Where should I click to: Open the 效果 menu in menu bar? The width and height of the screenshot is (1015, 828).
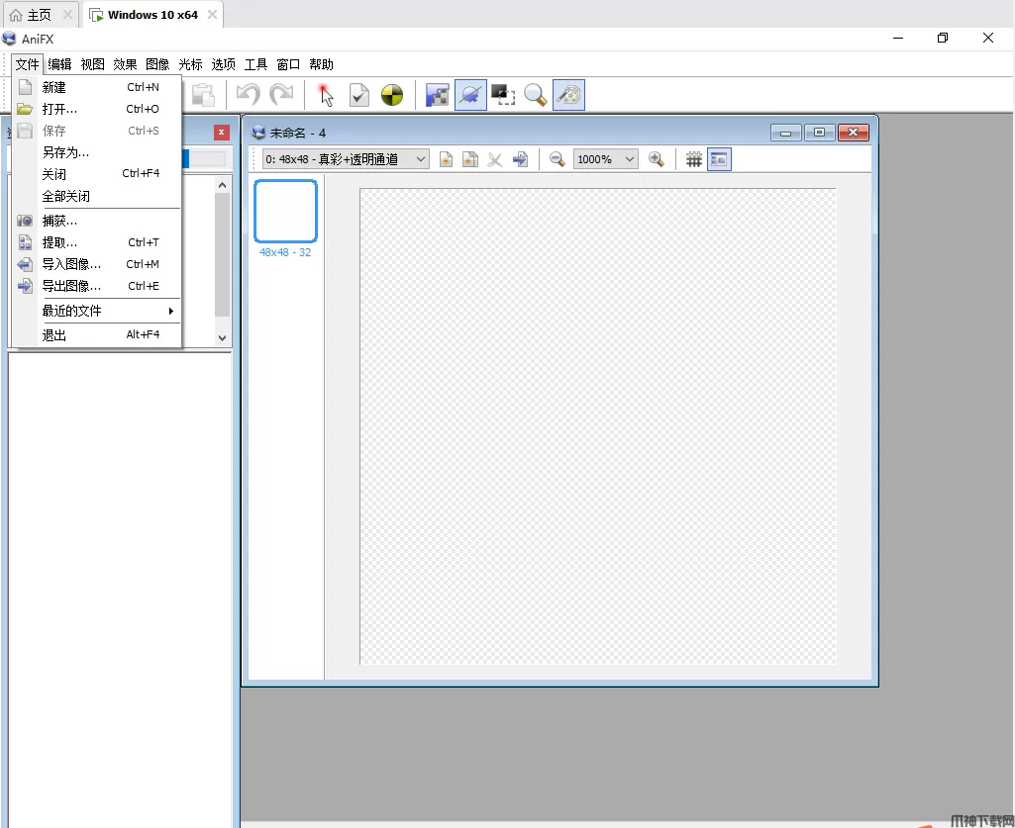125,64
